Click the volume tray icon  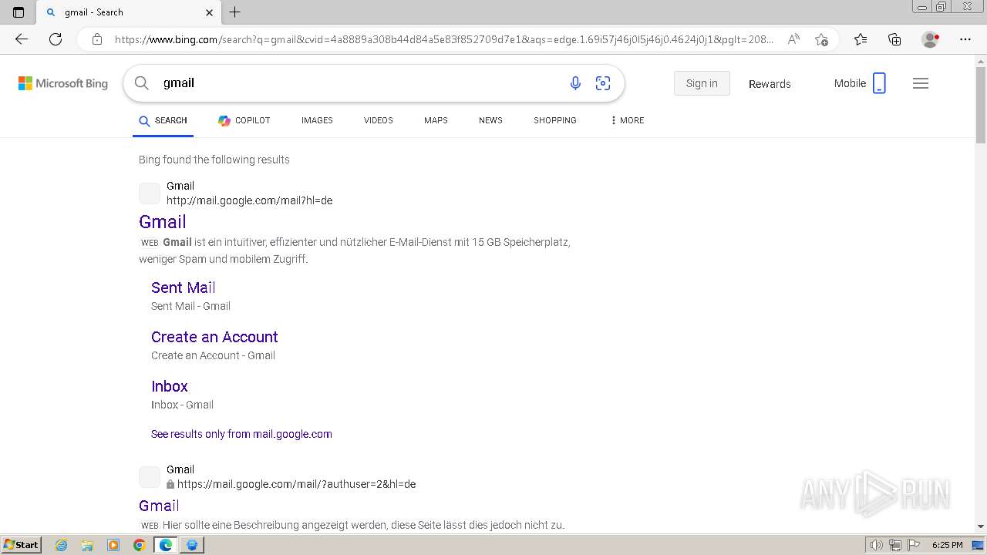pyautogui.click(x=877, y=545)
